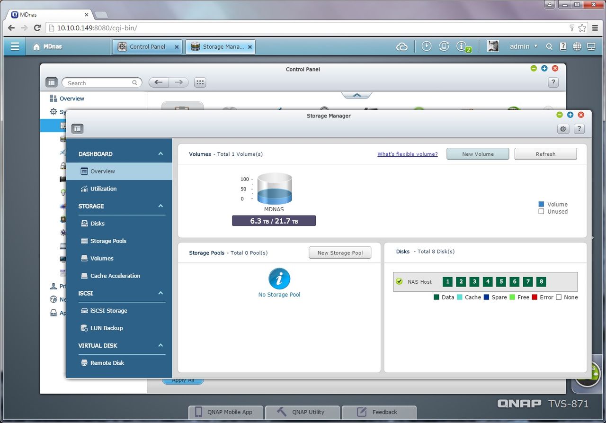Open background tasks clock icon
Screen dimensions: 606x423
point(427,46)
